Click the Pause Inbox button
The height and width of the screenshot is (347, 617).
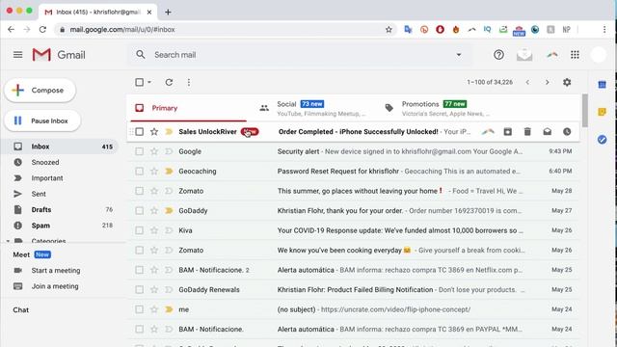pos(42,120)
